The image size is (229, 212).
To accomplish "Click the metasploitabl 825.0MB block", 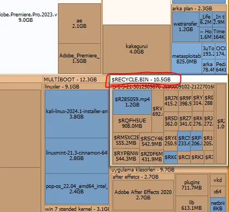I will pos(186,59).
